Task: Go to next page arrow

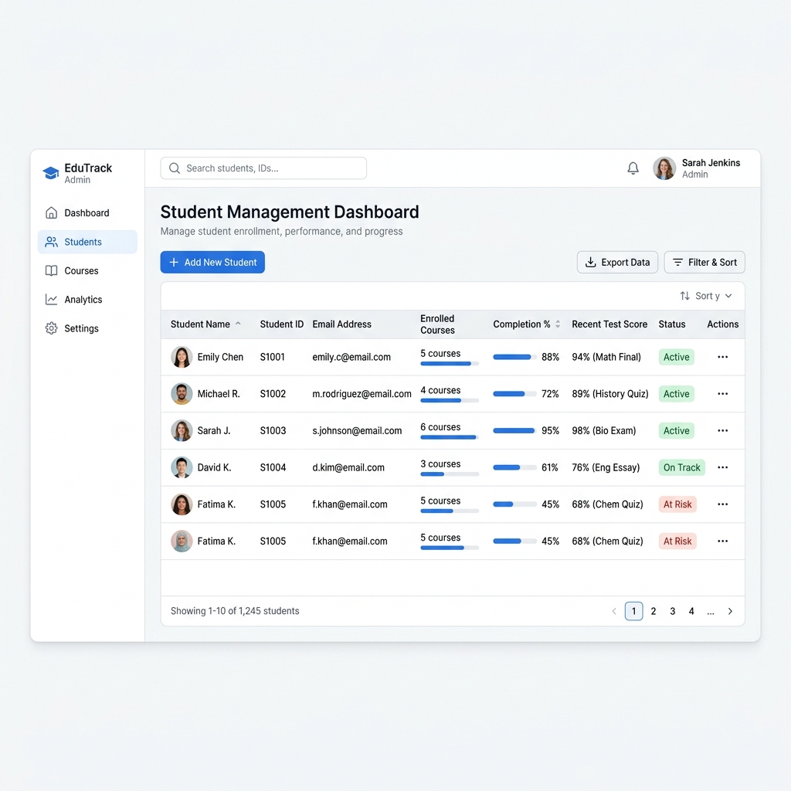Action: (730, 612)
